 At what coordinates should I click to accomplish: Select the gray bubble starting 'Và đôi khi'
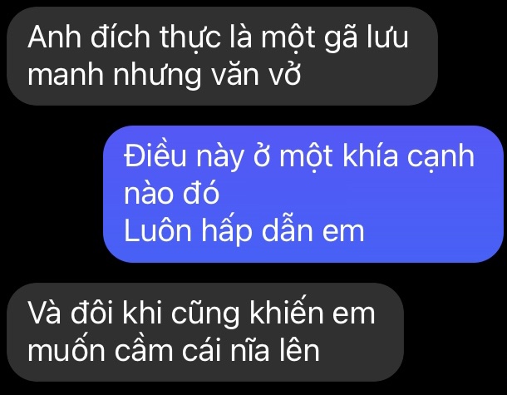coord(205,333)
